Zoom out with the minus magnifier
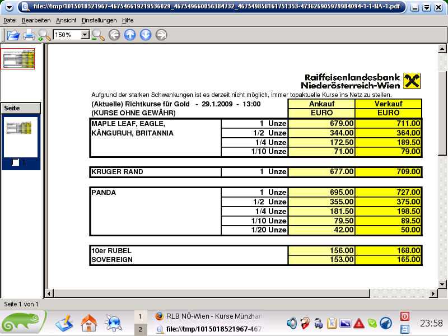448x336 pixels. (x=99, y=35)
